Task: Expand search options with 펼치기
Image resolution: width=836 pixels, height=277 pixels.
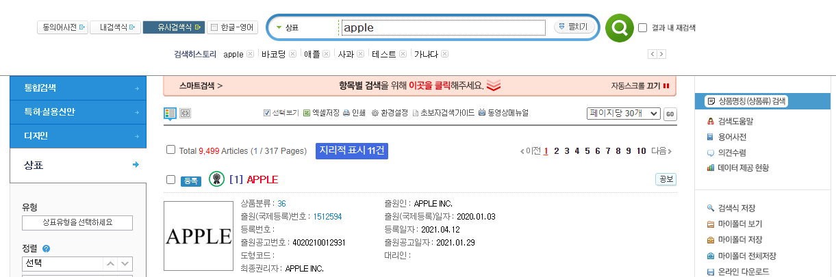Action: point(574,27)
